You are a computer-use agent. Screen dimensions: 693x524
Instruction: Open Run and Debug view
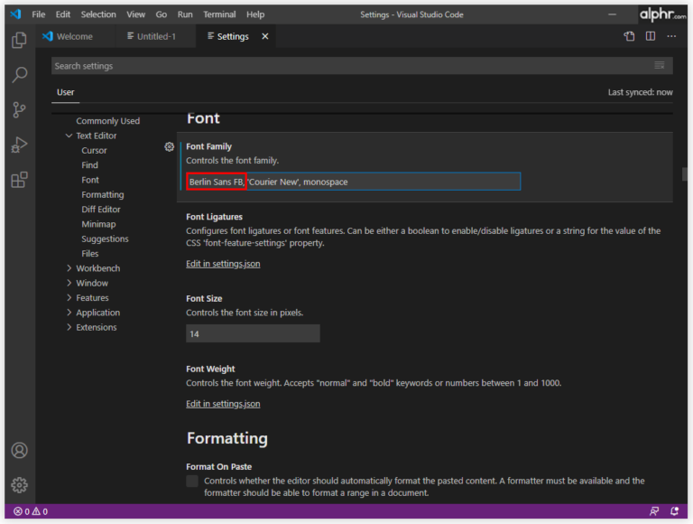pyautogui.click(x=19, y=145)
